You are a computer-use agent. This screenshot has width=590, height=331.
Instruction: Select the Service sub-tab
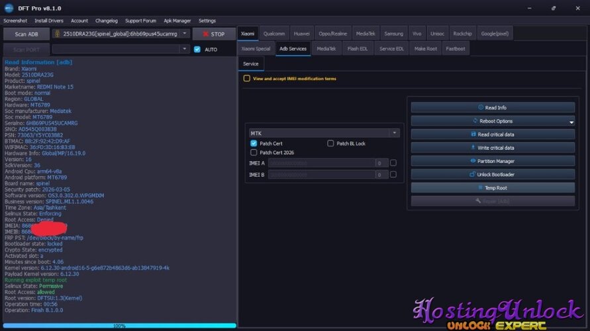click(x=251, y=64)
